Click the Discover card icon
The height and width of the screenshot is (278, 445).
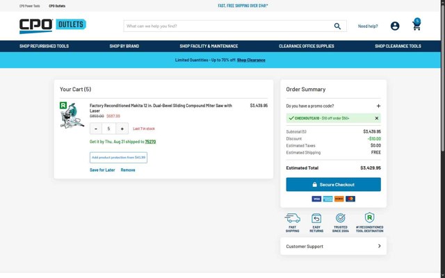point(339,199)
